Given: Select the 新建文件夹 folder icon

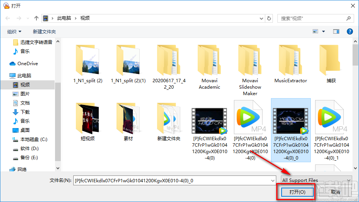Looking at the screenshot, I should click(x=169, y=118).
